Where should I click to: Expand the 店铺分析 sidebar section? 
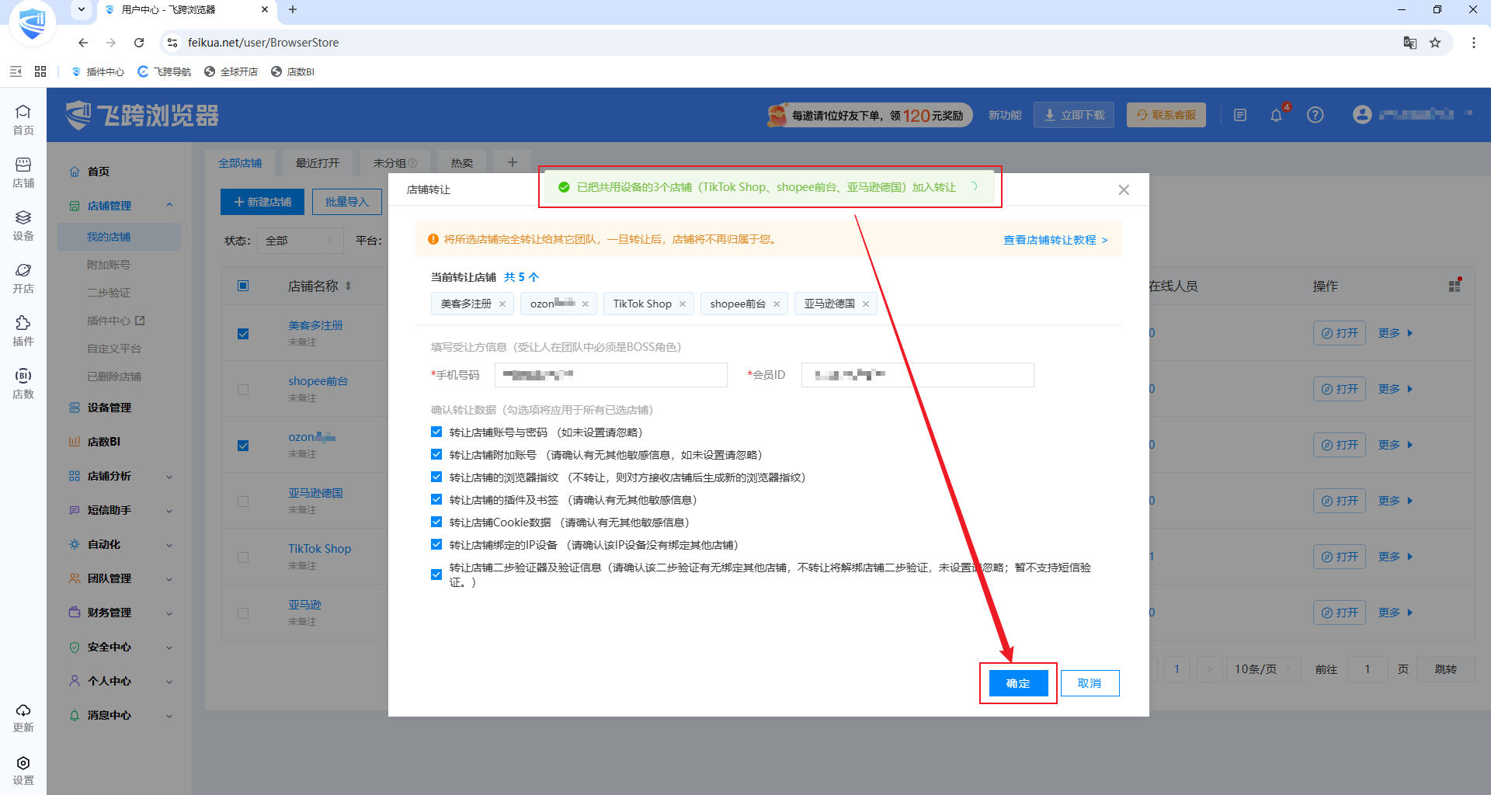pyautogui.click(x=169, y=477)
